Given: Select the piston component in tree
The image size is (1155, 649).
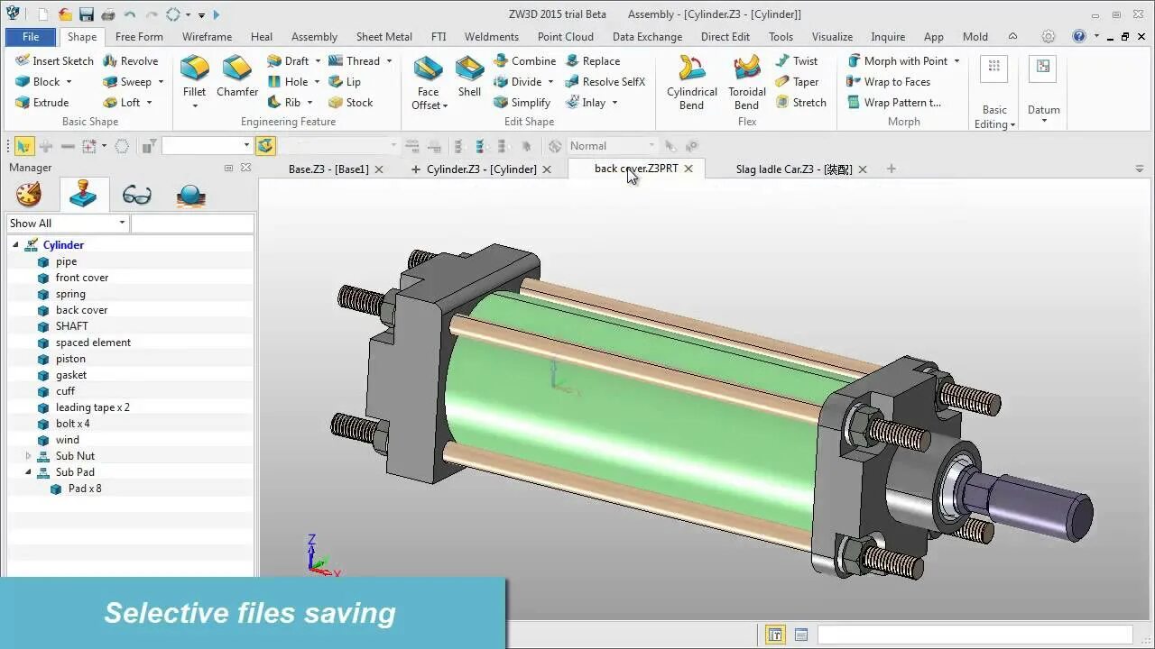Looking at the screenshot, I should (70, 359).
